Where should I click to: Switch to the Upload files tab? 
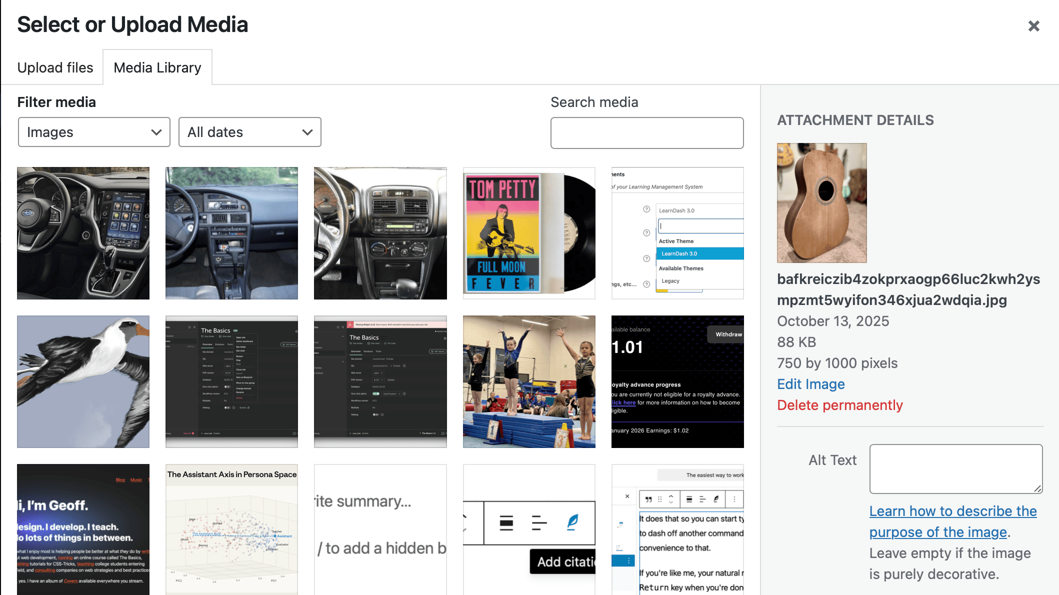pos(55,67)
